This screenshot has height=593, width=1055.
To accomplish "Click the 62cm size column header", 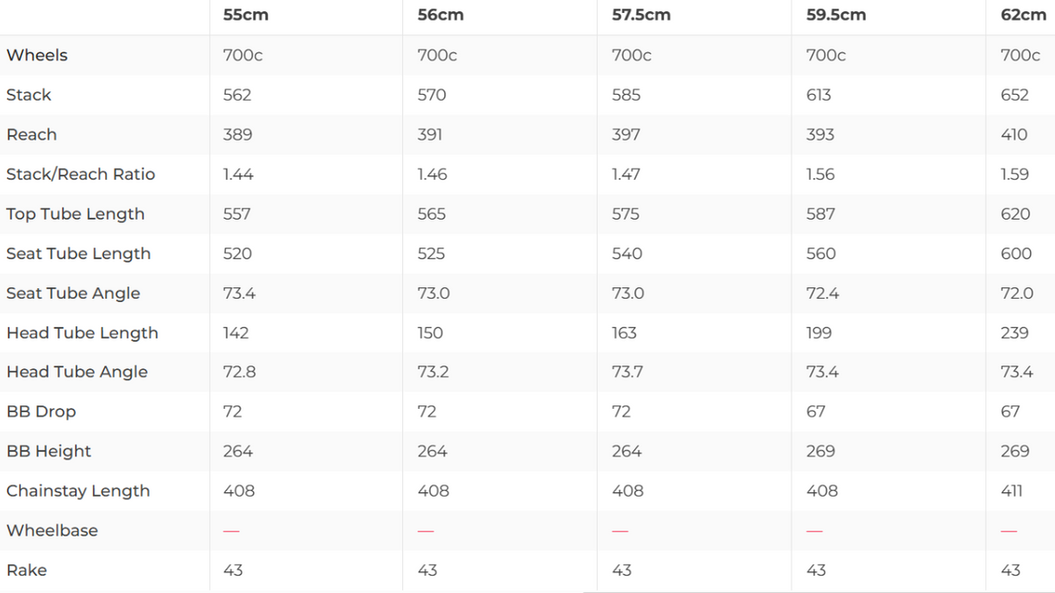I will click(x=1023, y=15).
